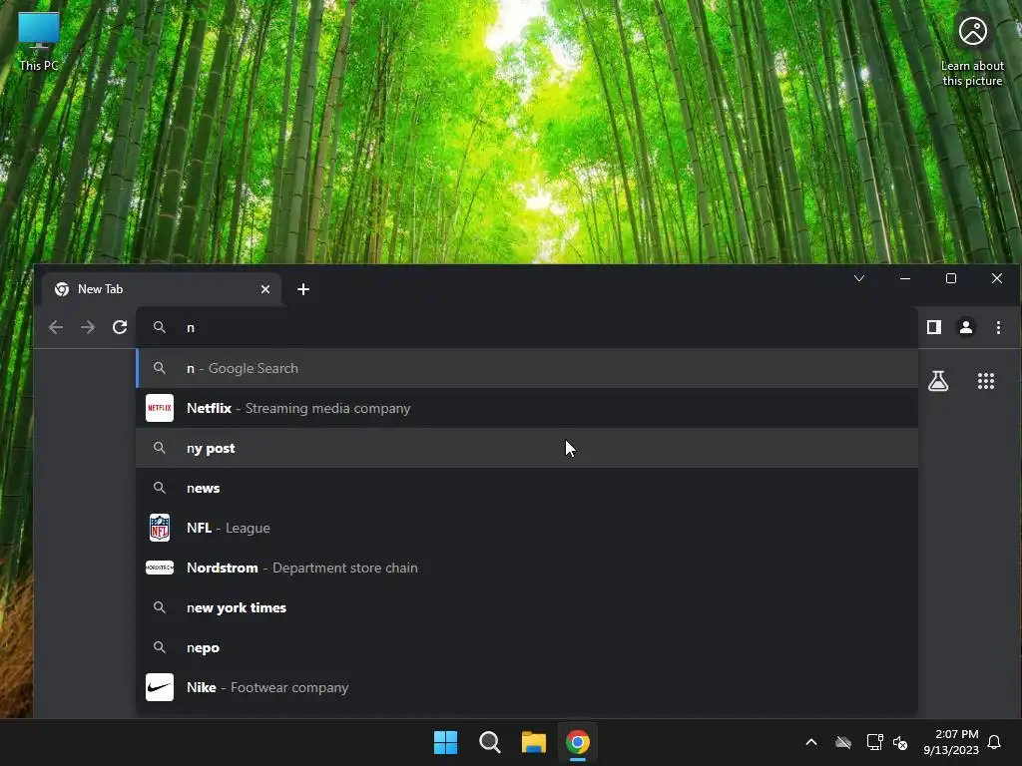Image resolution: width=1022 pixels, height=766 pixels.
Task: Minimize the Chrome window
Action: (905, 279)
